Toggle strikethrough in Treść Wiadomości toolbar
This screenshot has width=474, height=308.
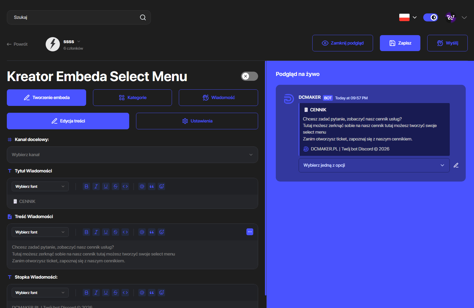point(116,232)
